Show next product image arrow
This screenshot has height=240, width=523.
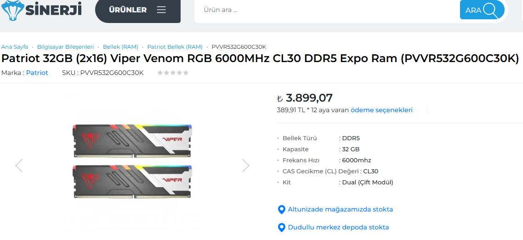(245, 166)
